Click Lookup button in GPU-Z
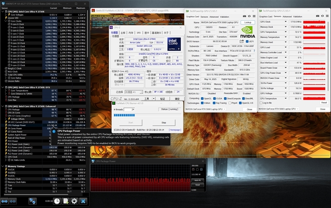The height and width of the screenshot is (208, 331). 247,22
